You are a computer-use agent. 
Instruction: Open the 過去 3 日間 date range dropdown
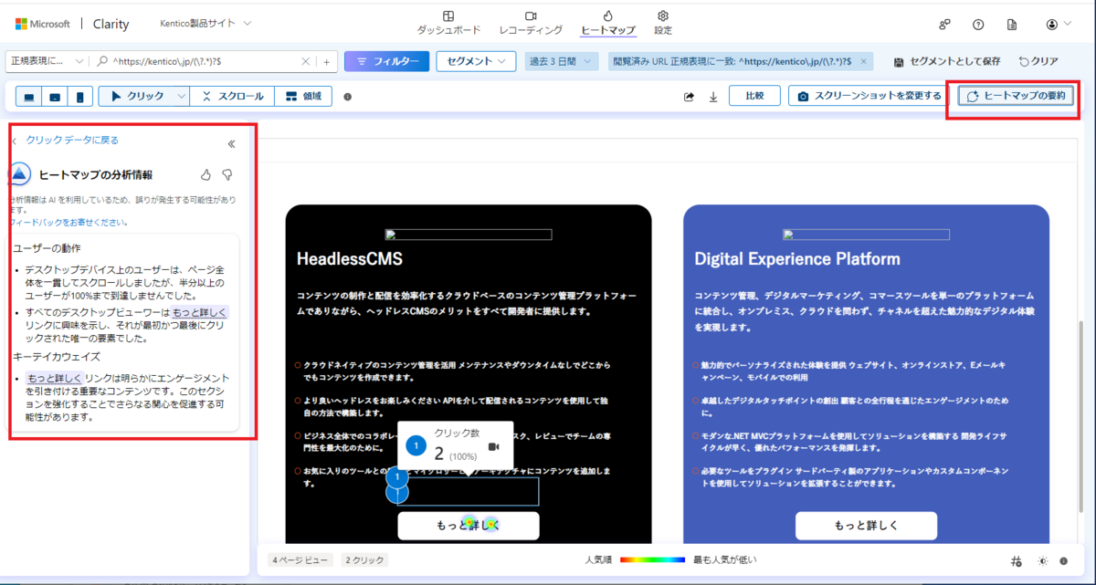pyautogui.click(x=562, y=61)
